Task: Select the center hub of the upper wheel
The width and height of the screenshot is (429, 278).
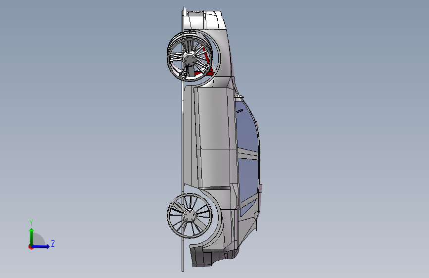Action: 190,59
